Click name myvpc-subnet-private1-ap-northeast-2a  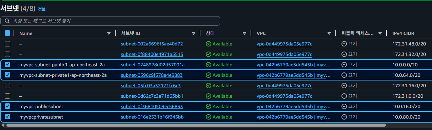click(63, 75)
